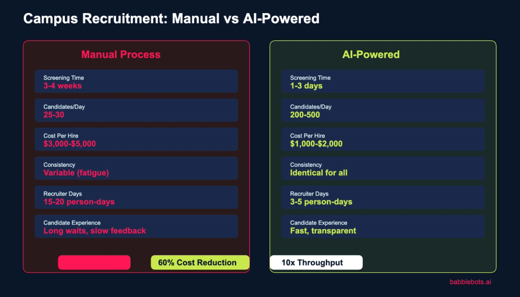
Task: Click the '15-20 person-days' value
Action: (x=79, y=202)
